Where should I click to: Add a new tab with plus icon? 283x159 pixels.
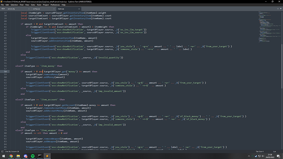coord(278,9)
